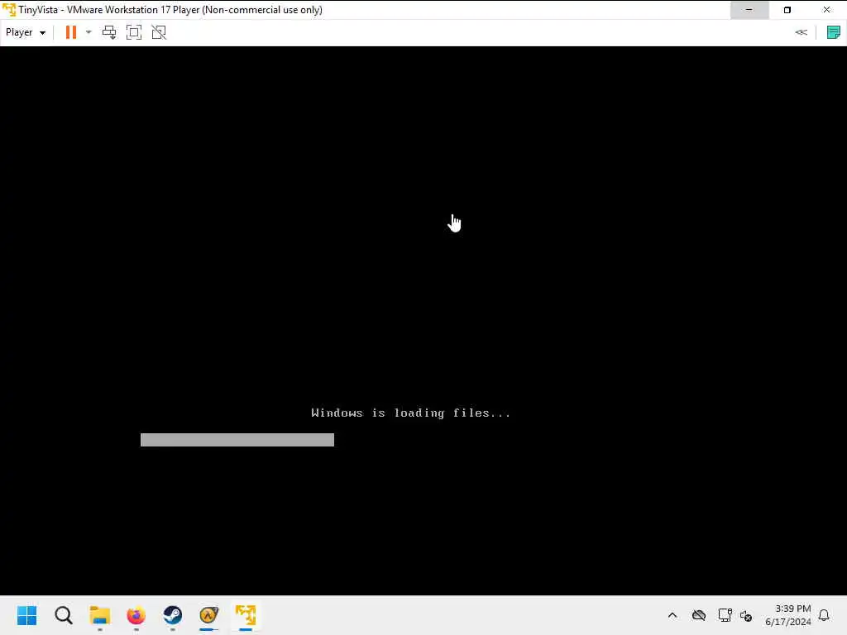Minimize the VMware Player window
The width and height of the screenshot is (847, 635).
coord(749,10)
